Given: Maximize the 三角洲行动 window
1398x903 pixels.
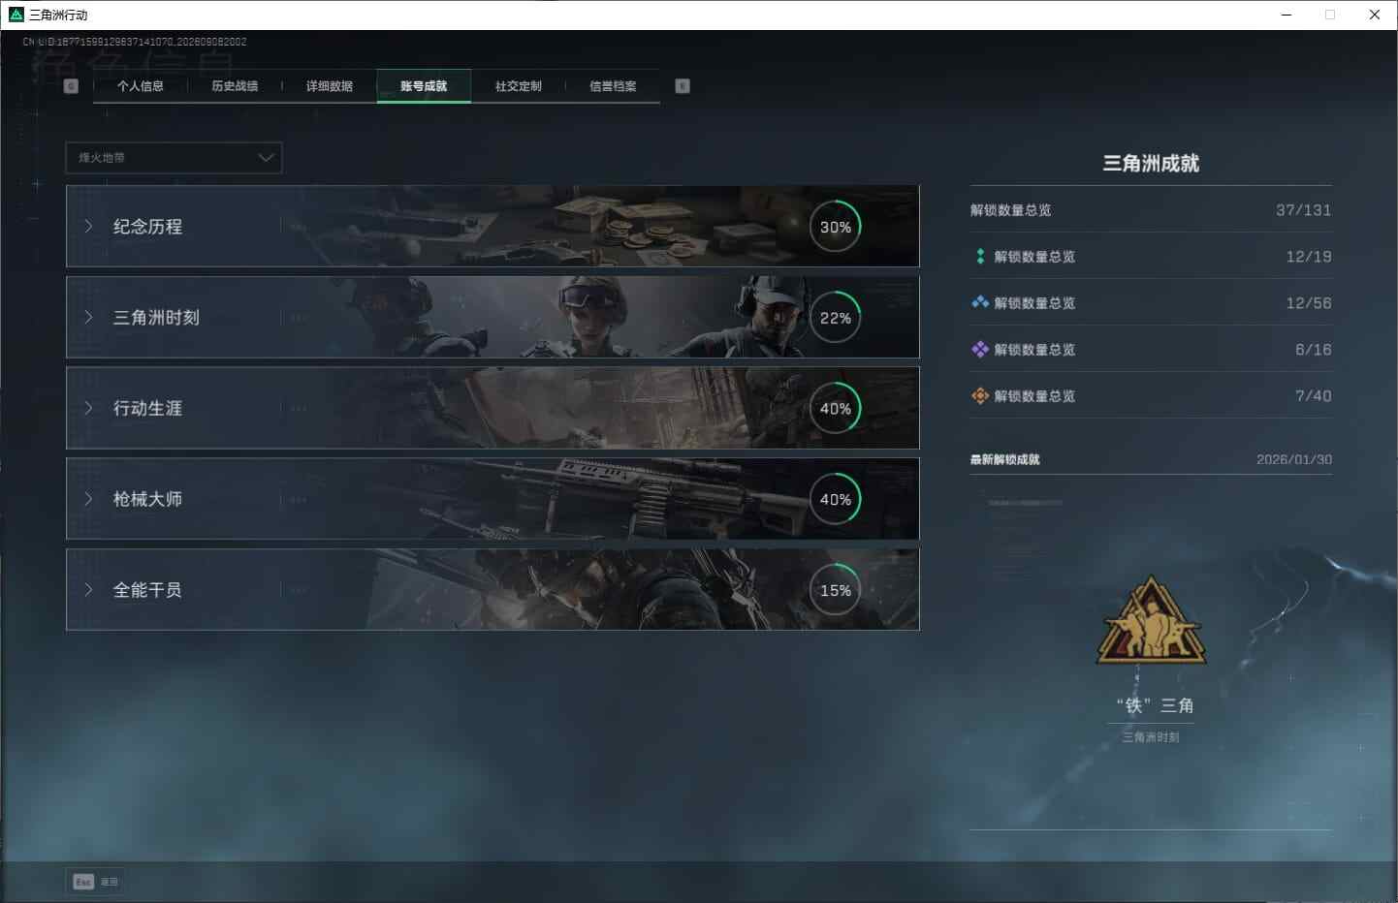Looking at the screenshot, I should [x=1330, y=15].
